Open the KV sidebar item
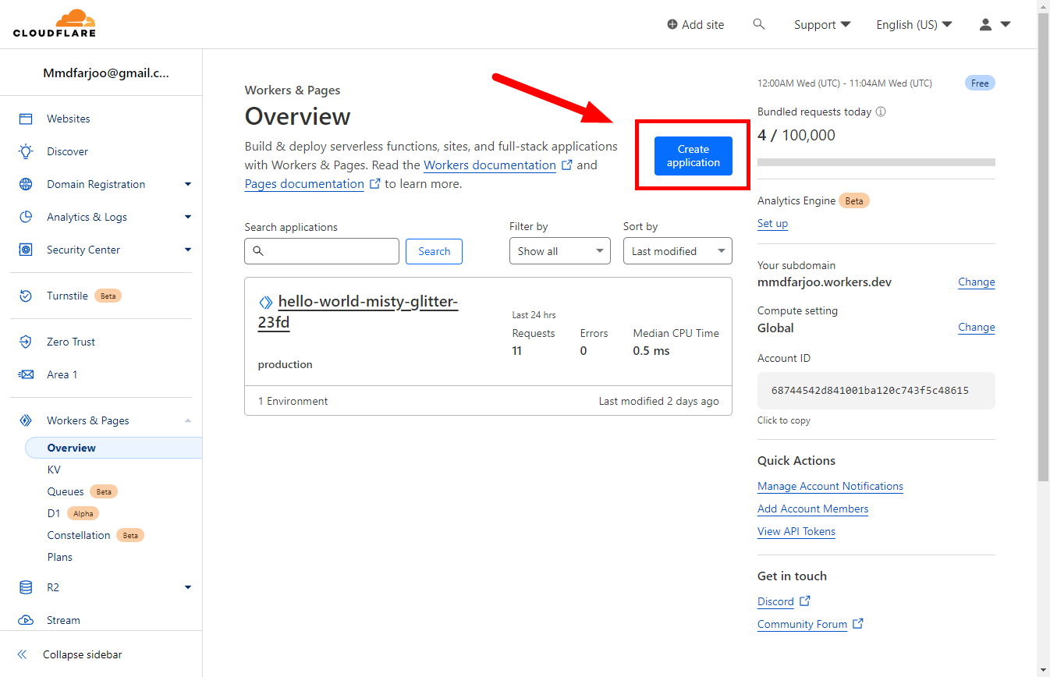1050x677 pixels. click(54, 470)
